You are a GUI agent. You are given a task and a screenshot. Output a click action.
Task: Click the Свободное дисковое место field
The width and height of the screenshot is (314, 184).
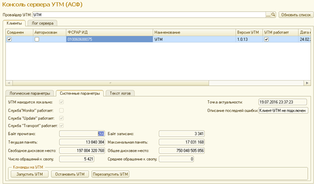82,151
